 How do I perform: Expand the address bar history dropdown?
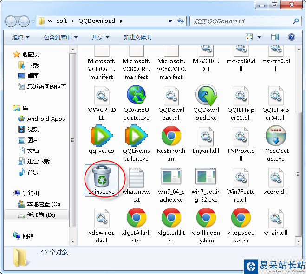pyautogui.click(x=170, y=21)
